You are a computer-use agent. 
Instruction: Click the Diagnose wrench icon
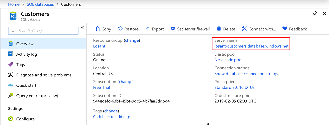click(11, 75)
